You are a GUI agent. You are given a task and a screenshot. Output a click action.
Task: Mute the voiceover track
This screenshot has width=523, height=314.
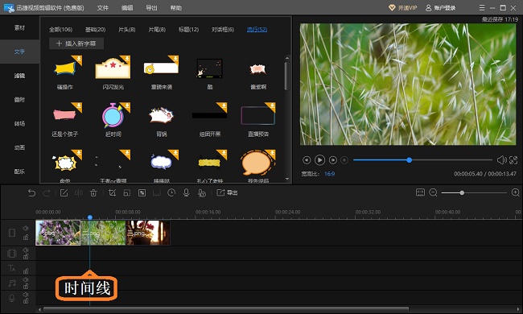[x=26, y=295]
